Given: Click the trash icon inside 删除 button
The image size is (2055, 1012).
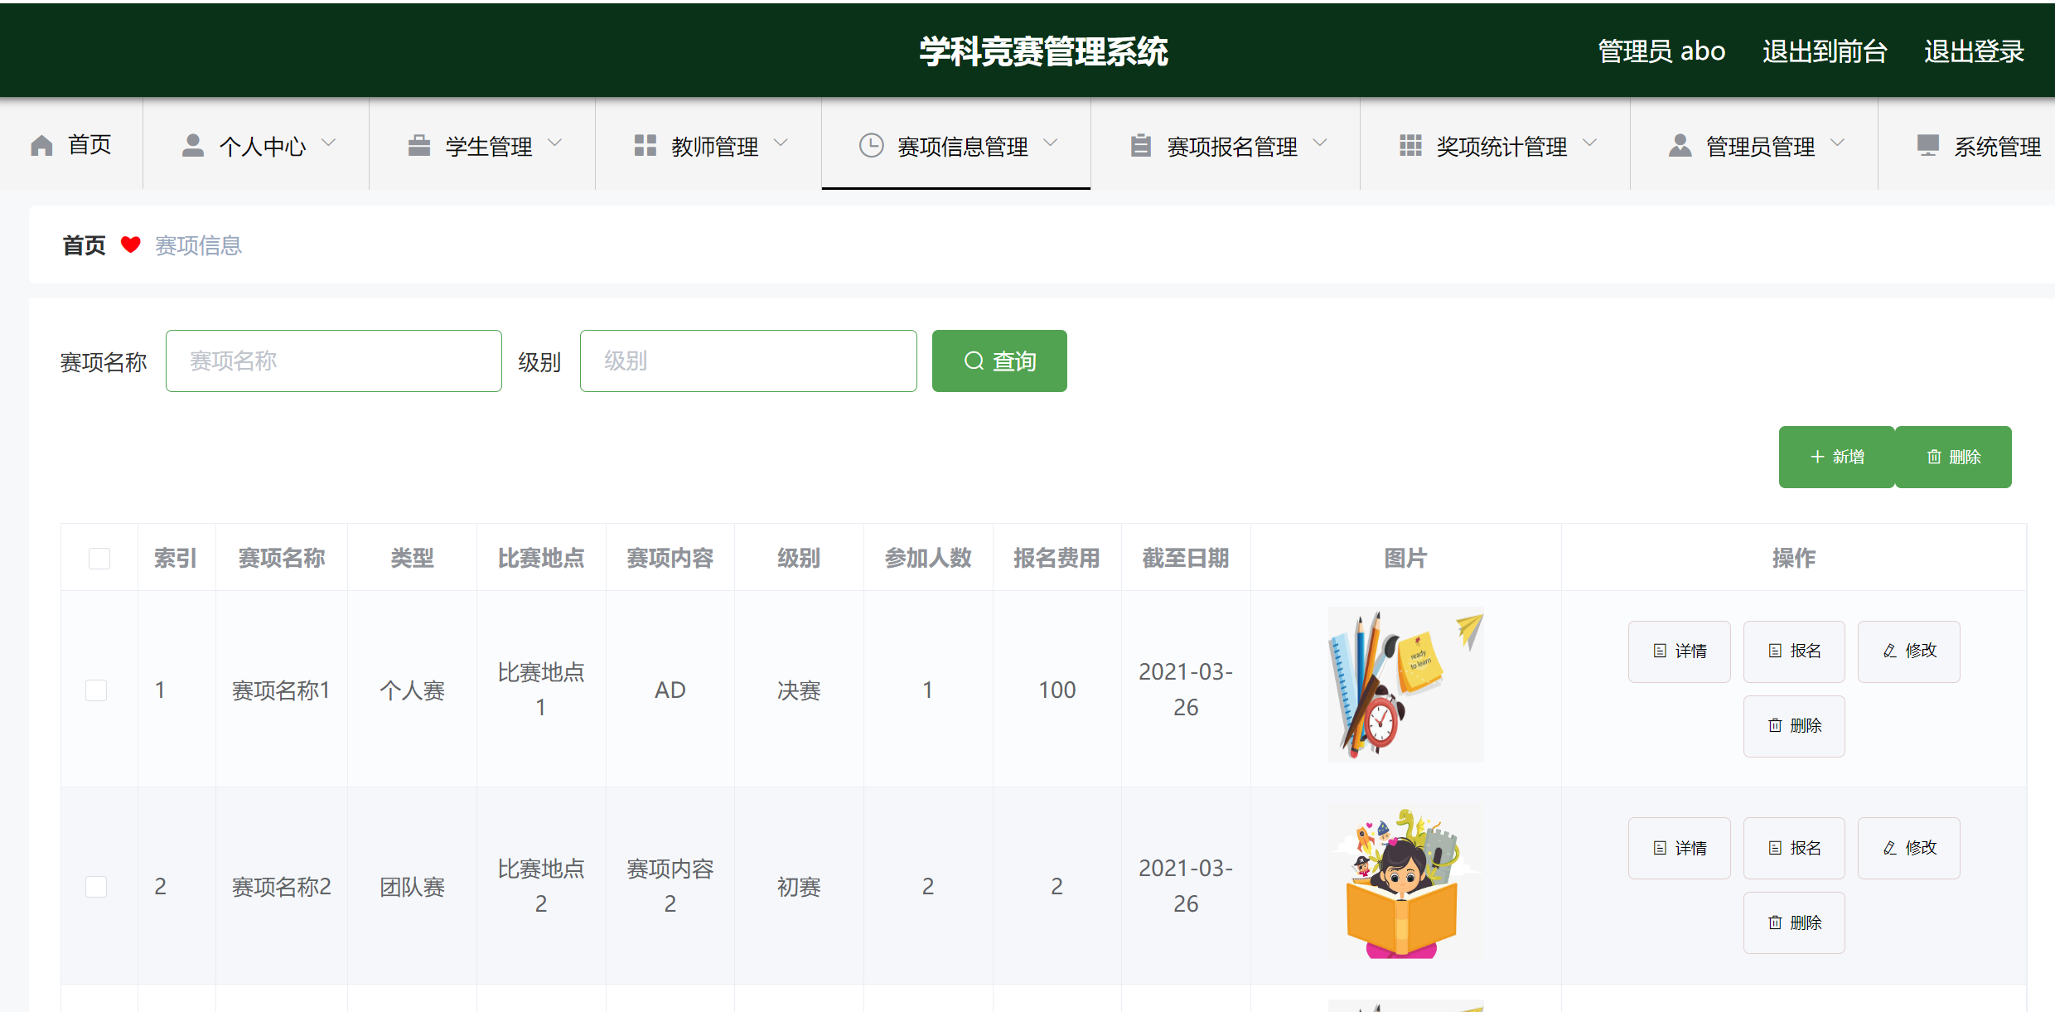Looking at the screenshot, I should [x=1935, y=456].
